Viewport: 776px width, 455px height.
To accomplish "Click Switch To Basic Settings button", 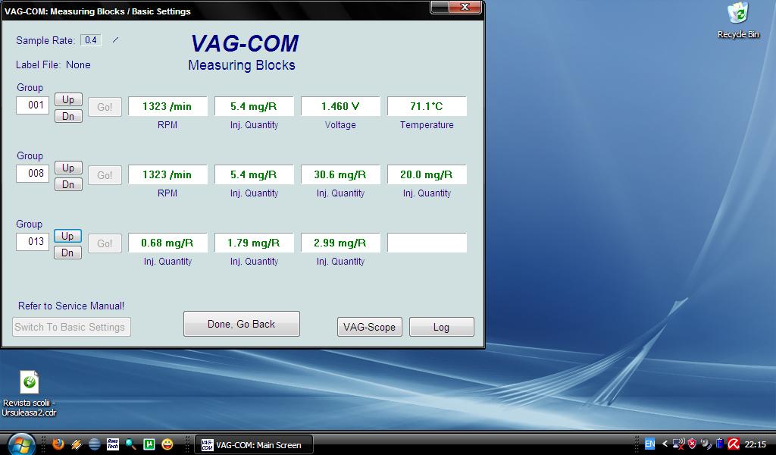I will 71,327.
